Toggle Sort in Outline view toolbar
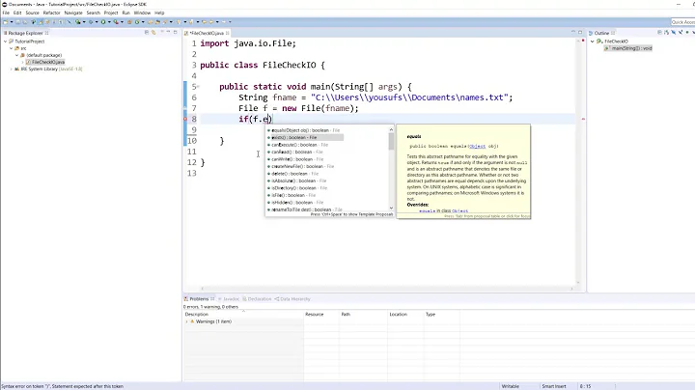Image resolution: width=695 pixels, height=390 pixels. 666,33
